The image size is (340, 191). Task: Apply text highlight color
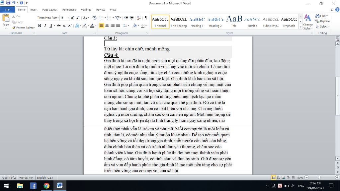click(84, 26)
